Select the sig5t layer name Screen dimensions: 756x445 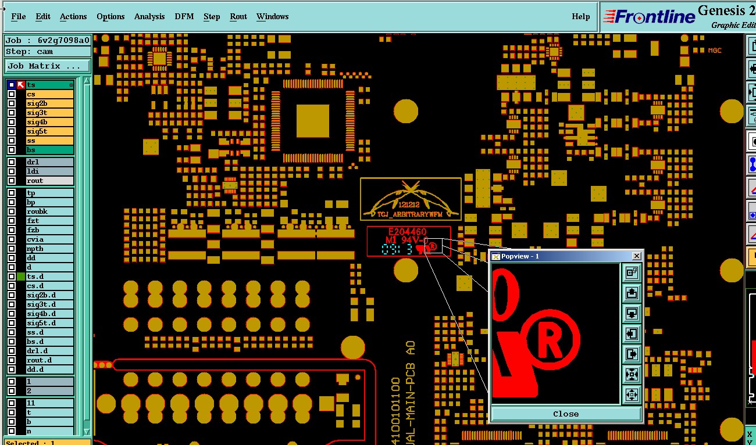tap(50, 131)
